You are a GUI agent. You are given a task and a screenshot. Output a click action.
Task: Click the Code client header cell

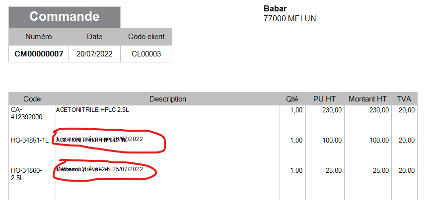point(146,37)
